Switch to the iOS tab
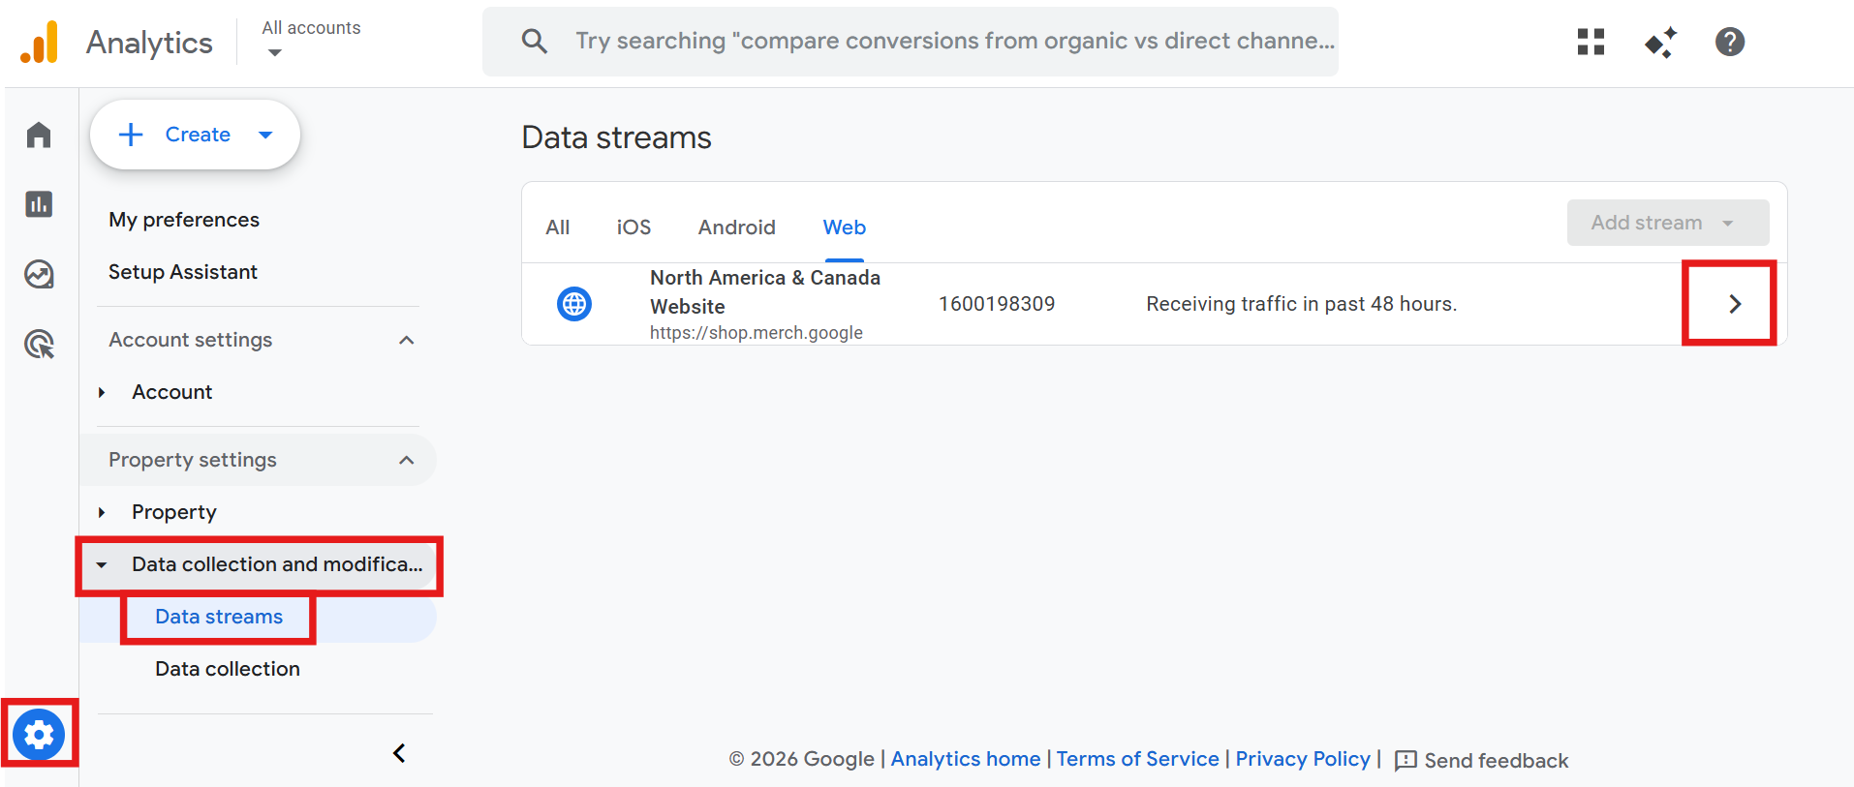The width and height of the screenshot is (1854, 787). tap(633, 227)
